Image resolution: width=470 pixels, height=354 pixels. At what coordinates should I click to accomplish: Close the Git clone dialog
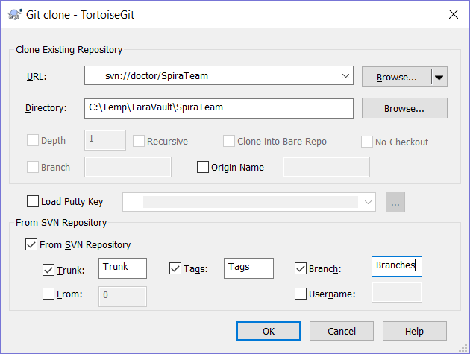point(452,13)
